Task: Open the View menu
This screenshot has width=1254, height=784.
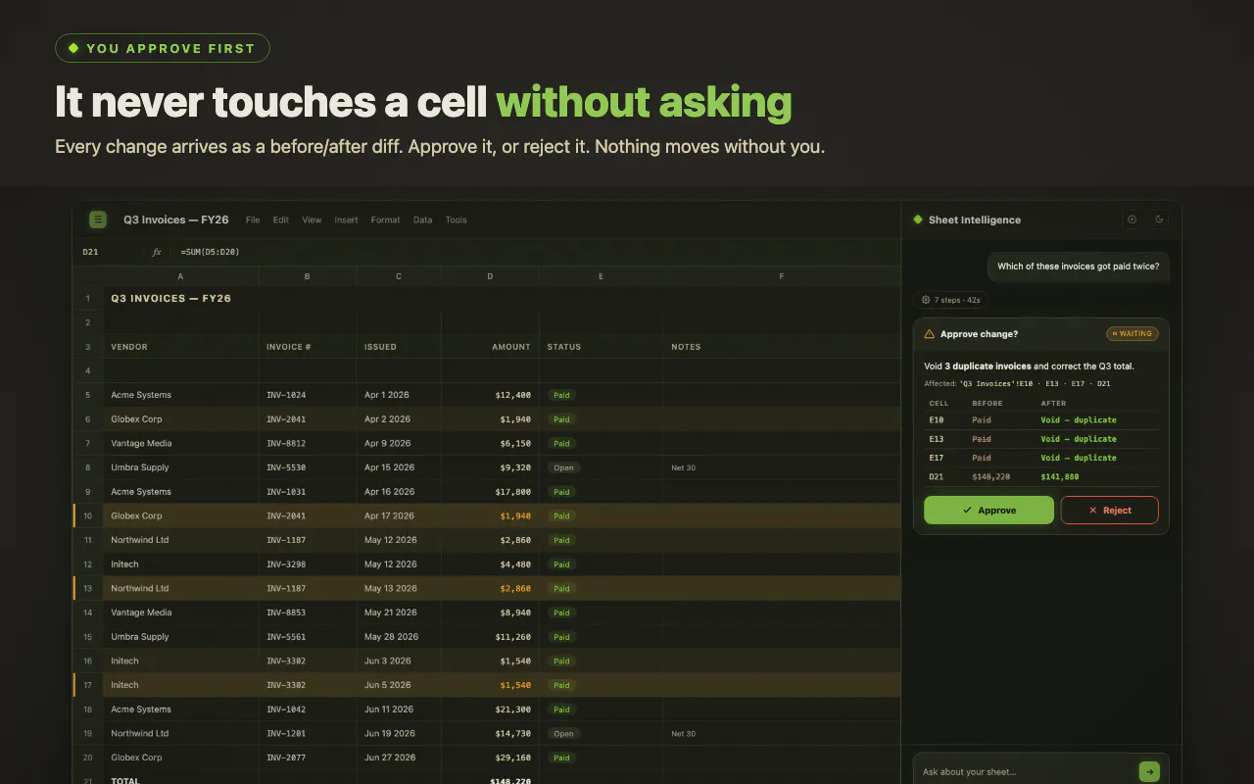Action: 312,220
